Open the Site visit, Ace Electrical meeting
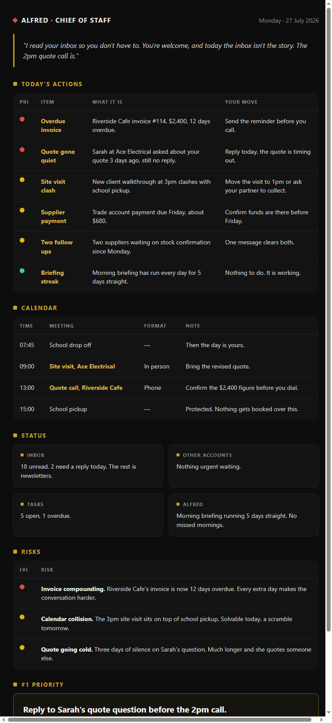332x723 pixels. [82, 366]
